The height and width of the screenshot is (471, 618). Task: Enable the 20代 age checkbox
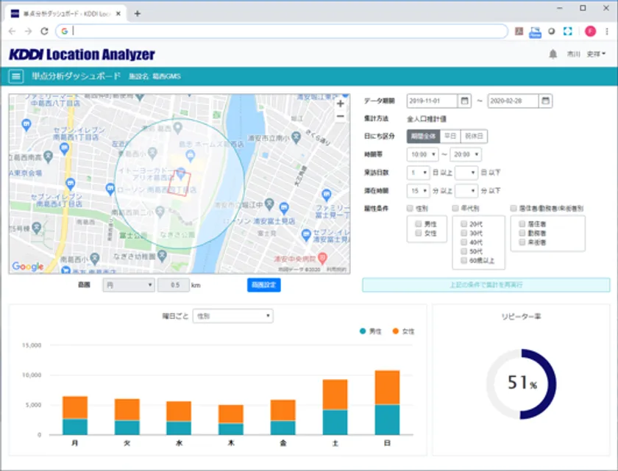tap(464, 223)
